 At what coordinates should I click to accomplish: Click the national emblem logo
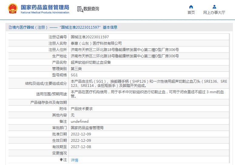[x=13, y=8]
